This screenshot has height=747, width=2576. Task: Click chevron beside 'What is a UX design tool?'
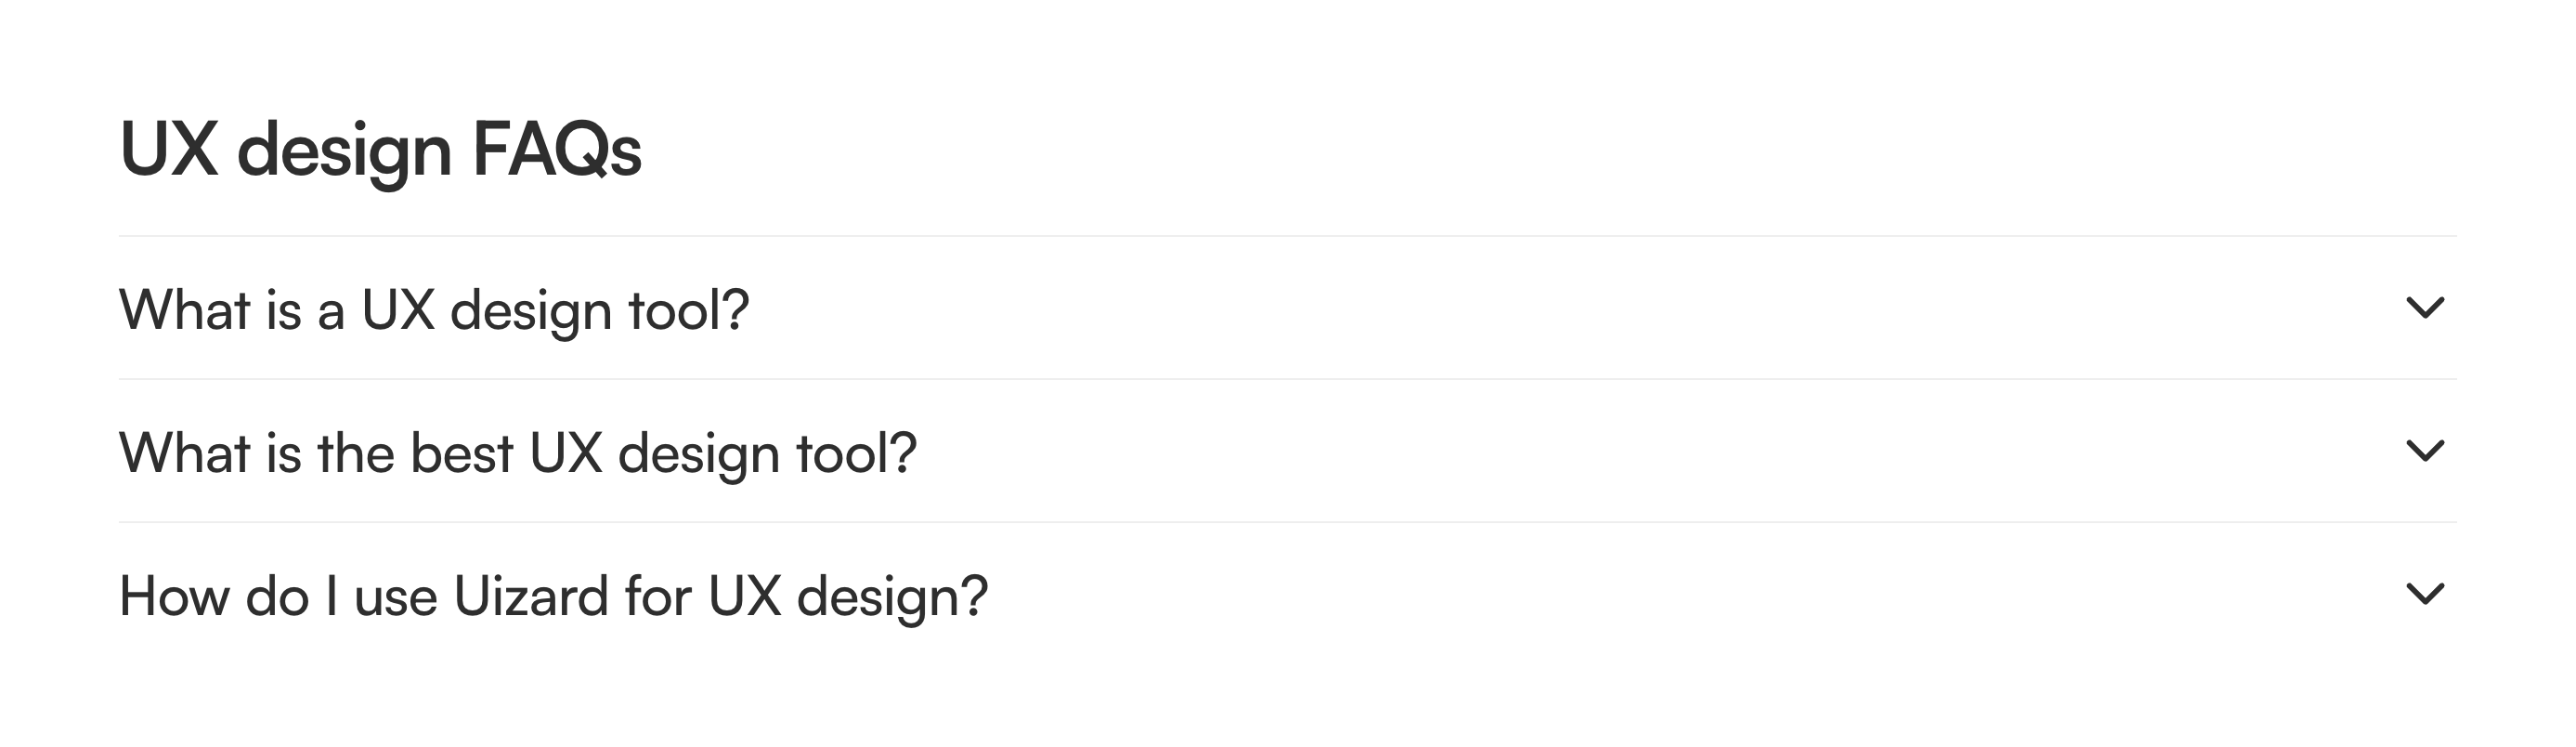(x=2424, y=308)
